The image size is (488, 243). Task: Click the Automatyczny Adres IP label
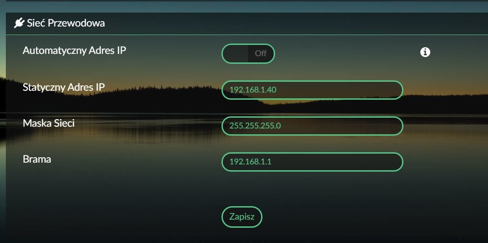pyautogui.click(x=74, y=50)
